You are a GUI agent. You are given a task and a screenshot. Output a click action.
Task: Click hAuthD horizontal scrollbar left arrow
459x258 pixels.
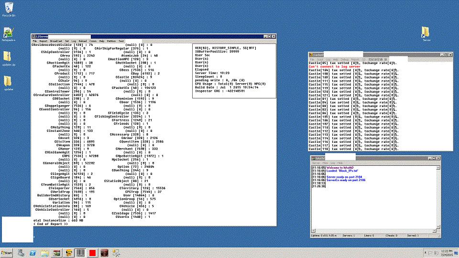coord(313,230)
